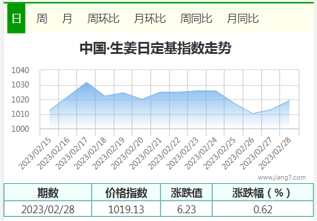Click the 价格指数 column header
317x221 pixels.
click(x=126, y=192)
